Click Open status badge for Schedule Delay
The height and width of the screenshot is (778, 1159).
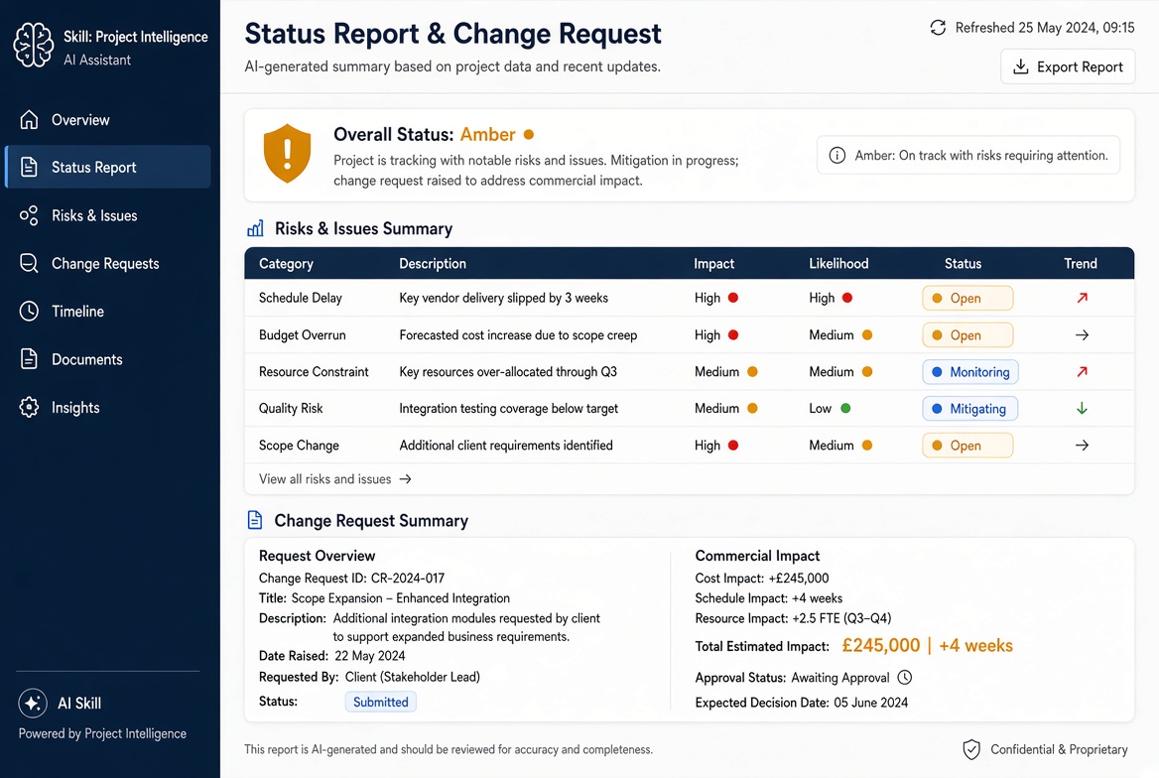pos(967,298)
